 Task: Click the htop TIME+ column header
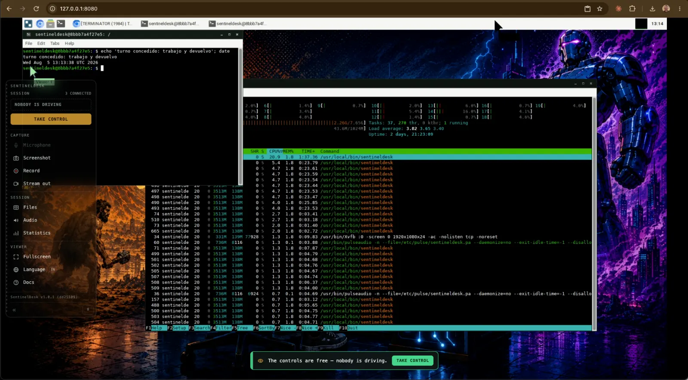(x=308, y=151)
